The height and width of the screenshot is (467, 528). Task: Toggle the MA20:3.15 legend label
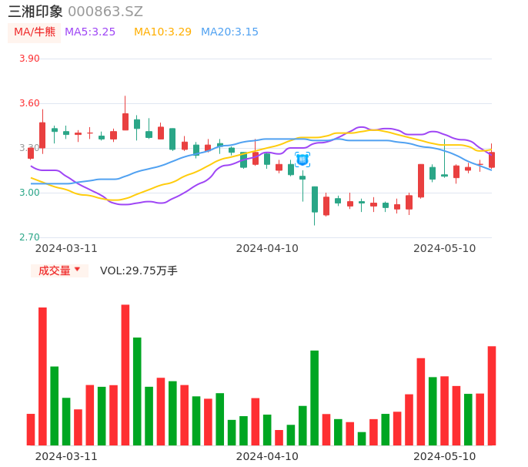(x=229, y=32)
